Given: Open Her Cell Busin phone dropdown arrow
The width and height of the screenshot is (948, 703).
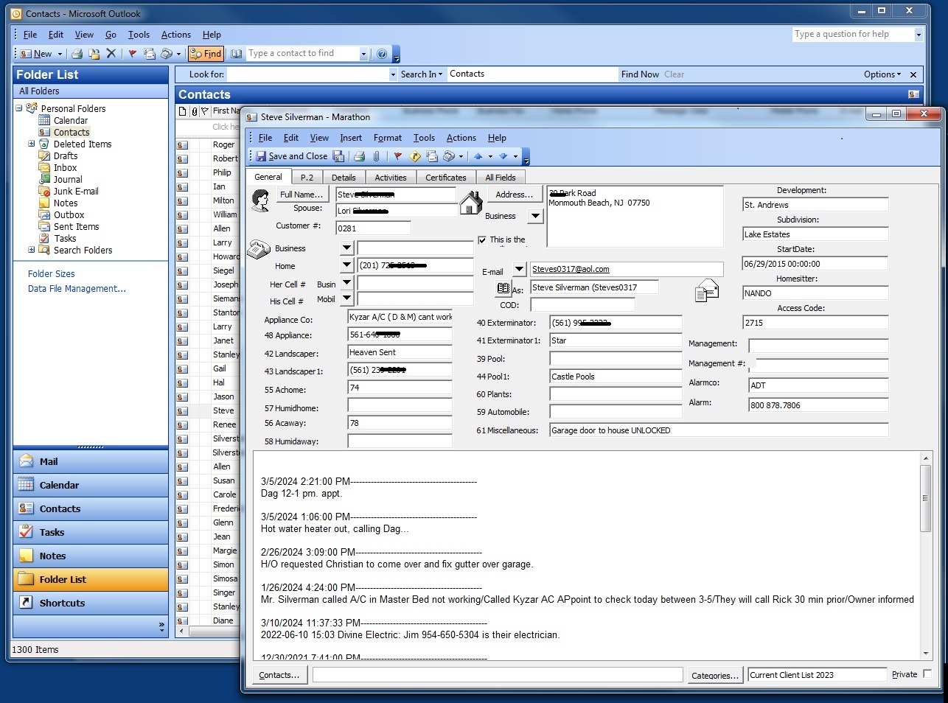Looking at the screenshot, I should pos(346,283).
